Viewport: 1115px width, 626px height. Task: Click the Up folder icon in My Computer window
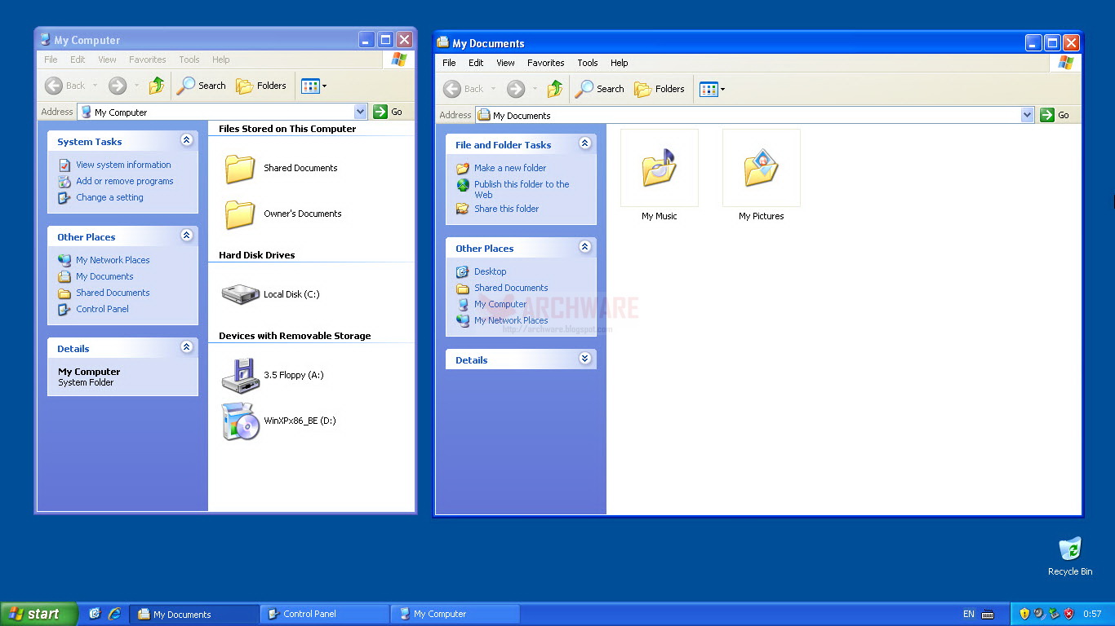click(157, 86)
